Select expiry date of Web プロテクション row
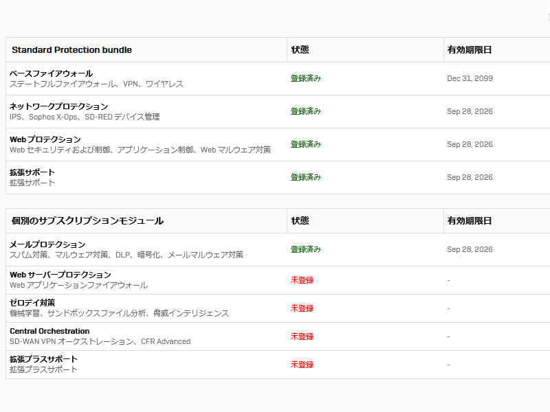 coord(470,144)
